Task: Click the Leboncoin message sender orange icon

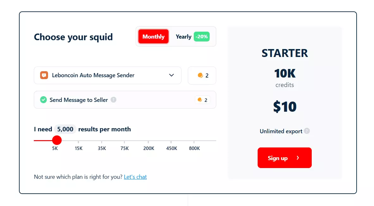Action: [x=44, y=75]
